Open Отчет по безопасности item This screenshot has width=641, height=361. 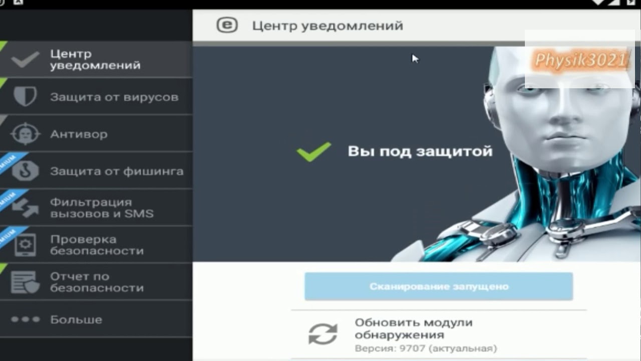(96, 282)
